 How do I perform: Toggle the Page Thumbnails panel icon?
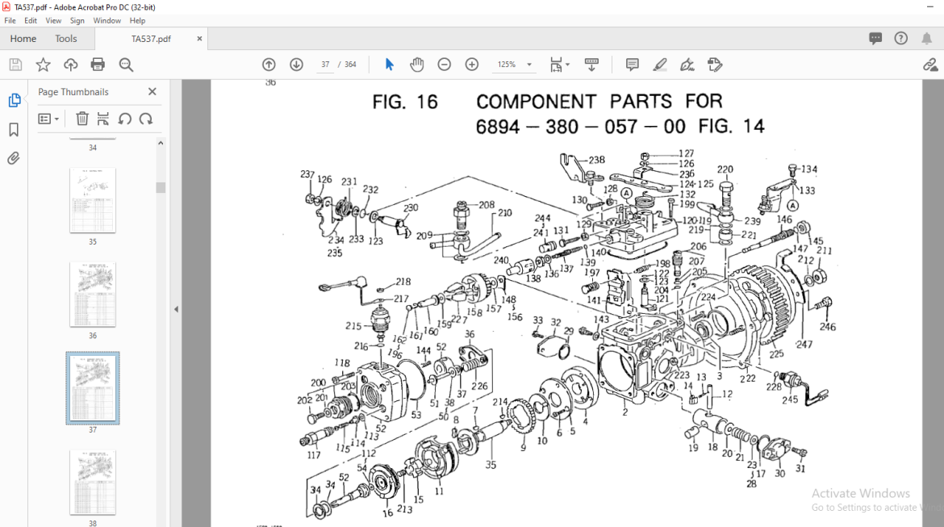pos(14,100)
